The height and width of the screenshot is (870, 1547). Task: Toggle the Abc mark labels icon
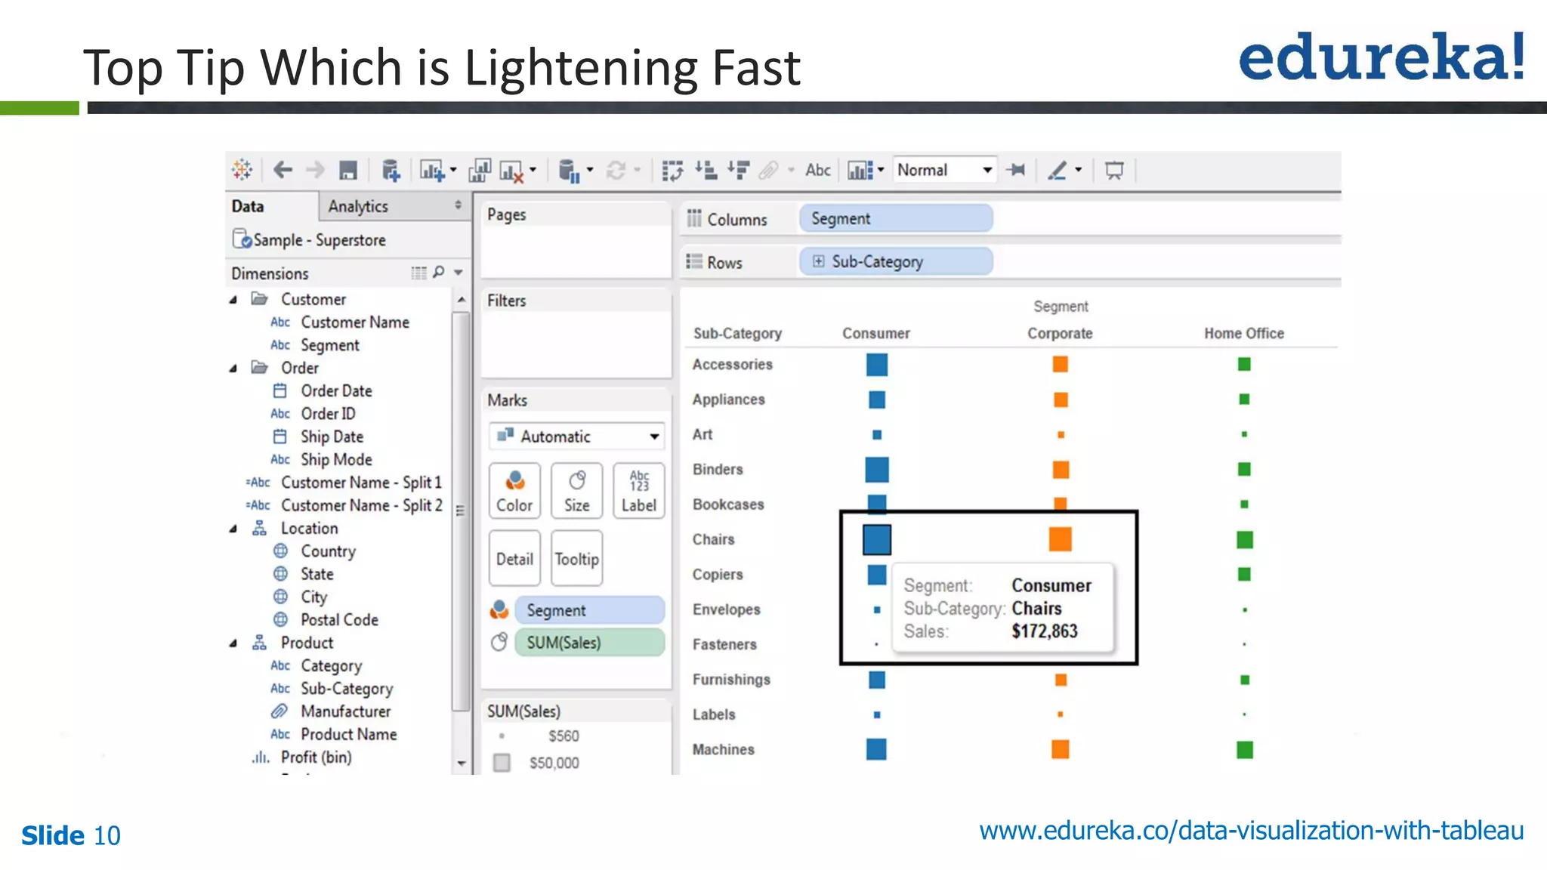pos(818,170)
